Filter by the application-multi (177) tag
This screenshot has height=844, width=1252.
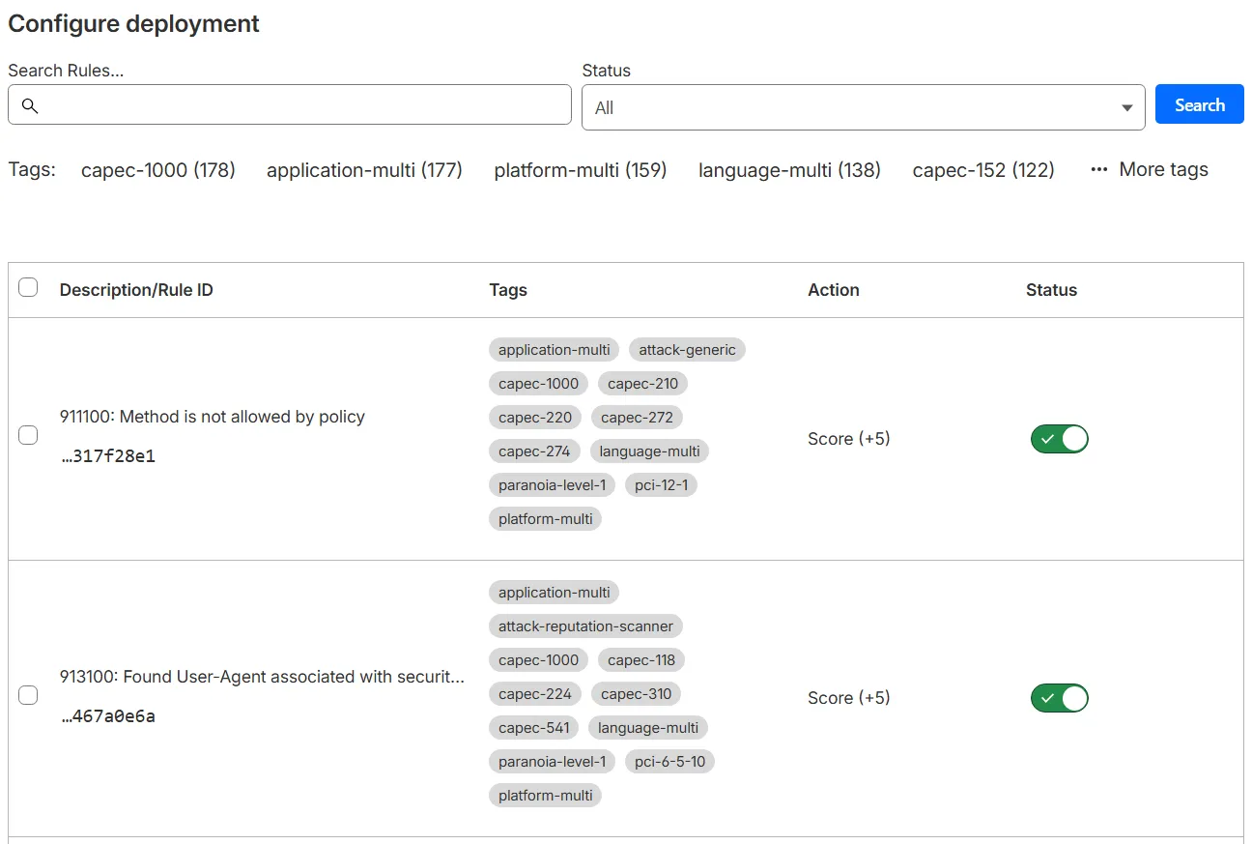(364, 169)
